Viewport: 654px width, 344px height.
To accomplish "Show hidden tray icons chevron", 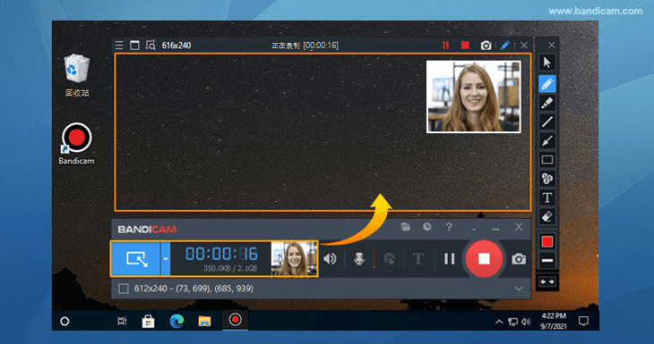I will (x=499, y=322).
